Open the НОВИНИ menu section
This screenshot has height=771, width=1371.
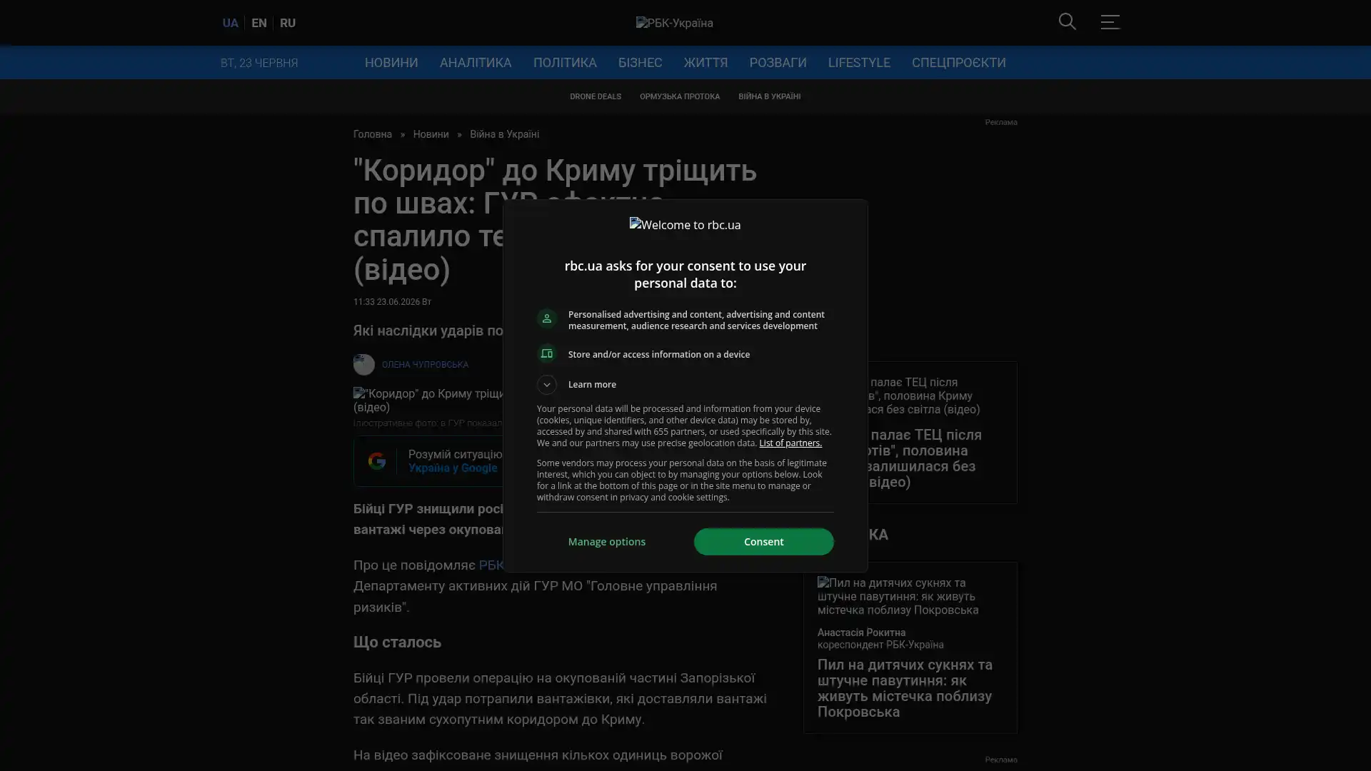[x=391, y=63]
